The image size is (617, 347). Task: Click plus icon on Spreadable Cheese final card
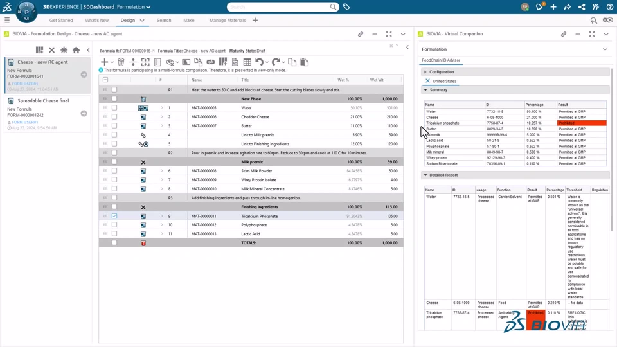84,113
